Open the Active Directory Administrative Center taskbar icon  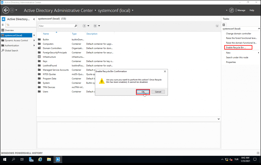(x=58, y=159)
